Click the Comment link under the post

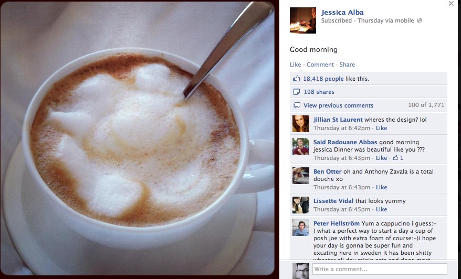point(320,65)
